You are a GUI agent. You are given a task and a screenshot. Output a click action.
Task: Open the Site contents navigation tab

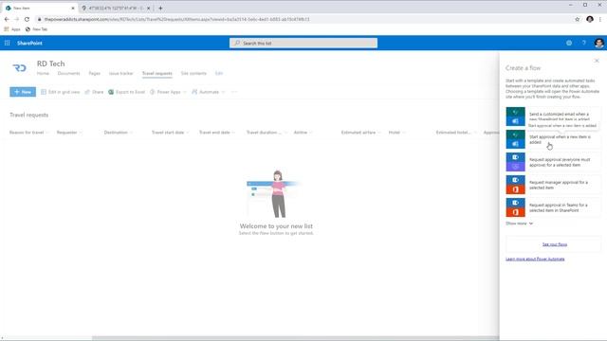(x=193, y=74)
